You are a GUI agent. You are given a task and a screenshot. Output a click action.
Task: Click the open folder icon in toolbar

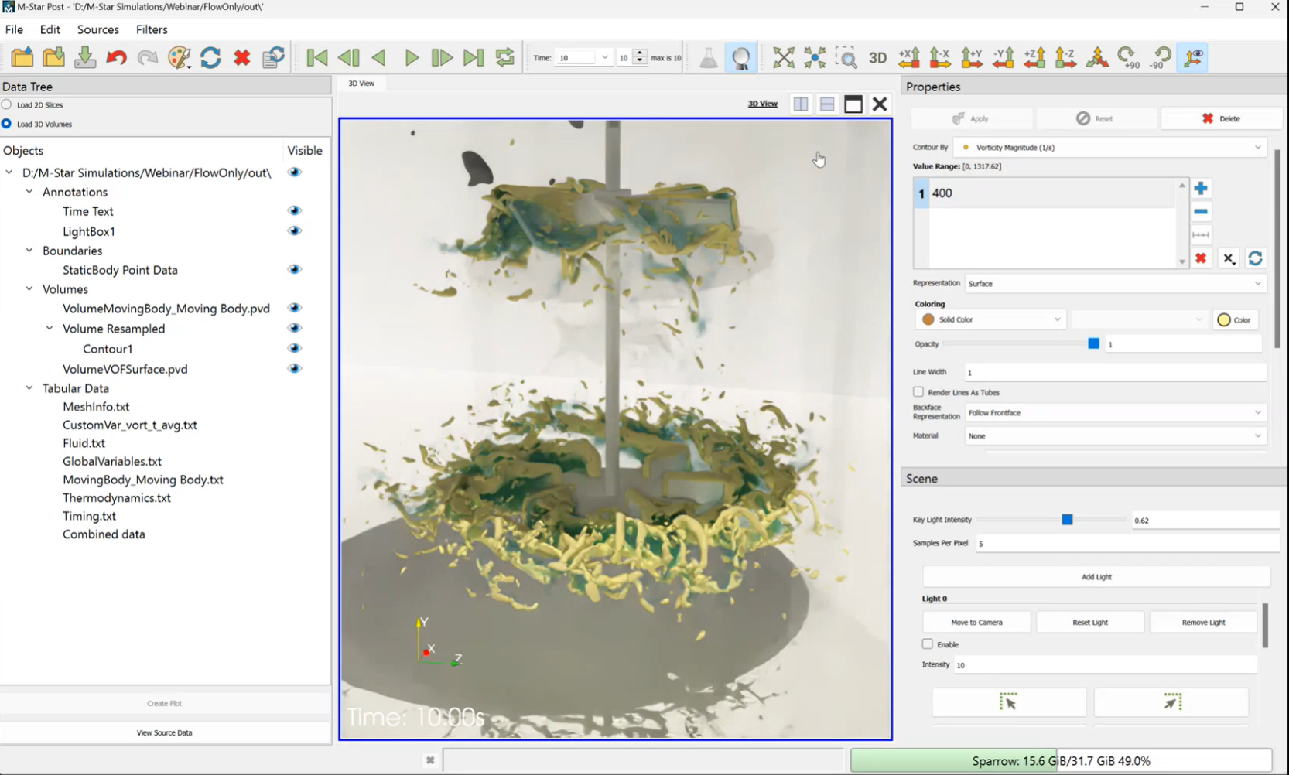point(22,57)
